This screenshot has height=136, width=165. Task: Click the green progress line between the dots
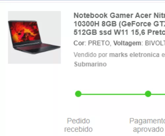(x=113, y=94)
